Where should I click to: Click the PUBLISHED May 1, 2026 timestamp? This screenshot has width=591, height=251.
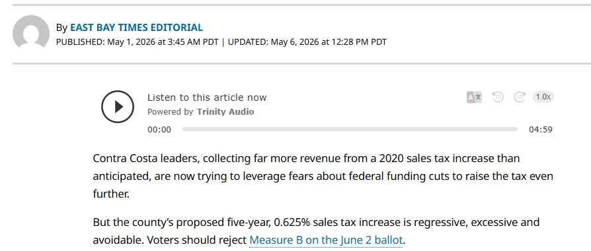pyautogui.click(x=138, y=42)
